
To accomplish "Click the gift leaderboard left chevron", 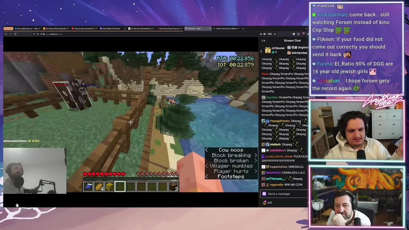I will pyautogui.click(x=261, y=51).
